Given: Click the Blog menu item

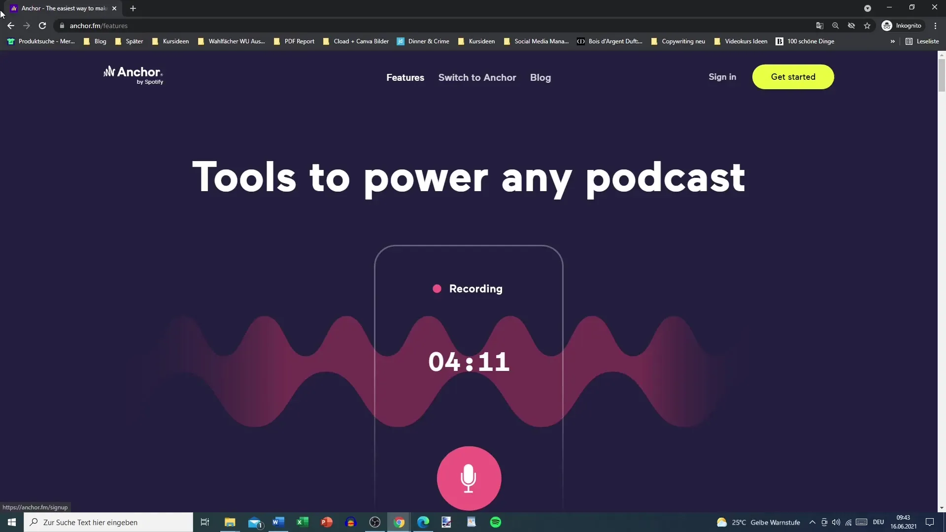Looking at the screenshot, I should [541, 77].
